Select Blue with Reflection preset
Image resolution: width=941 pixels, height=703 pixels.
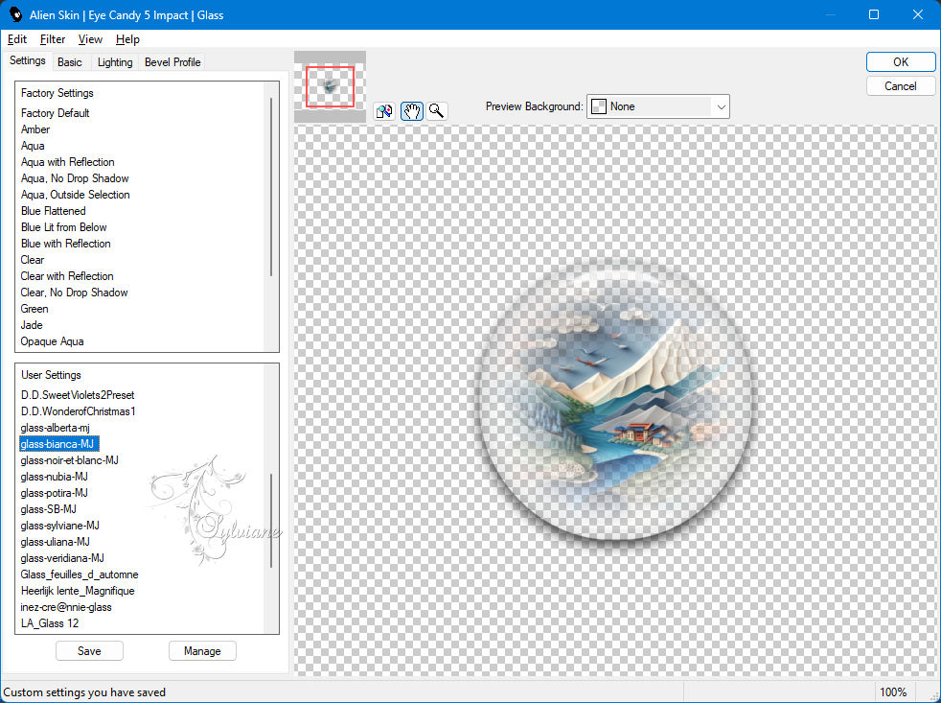point(65,244)
